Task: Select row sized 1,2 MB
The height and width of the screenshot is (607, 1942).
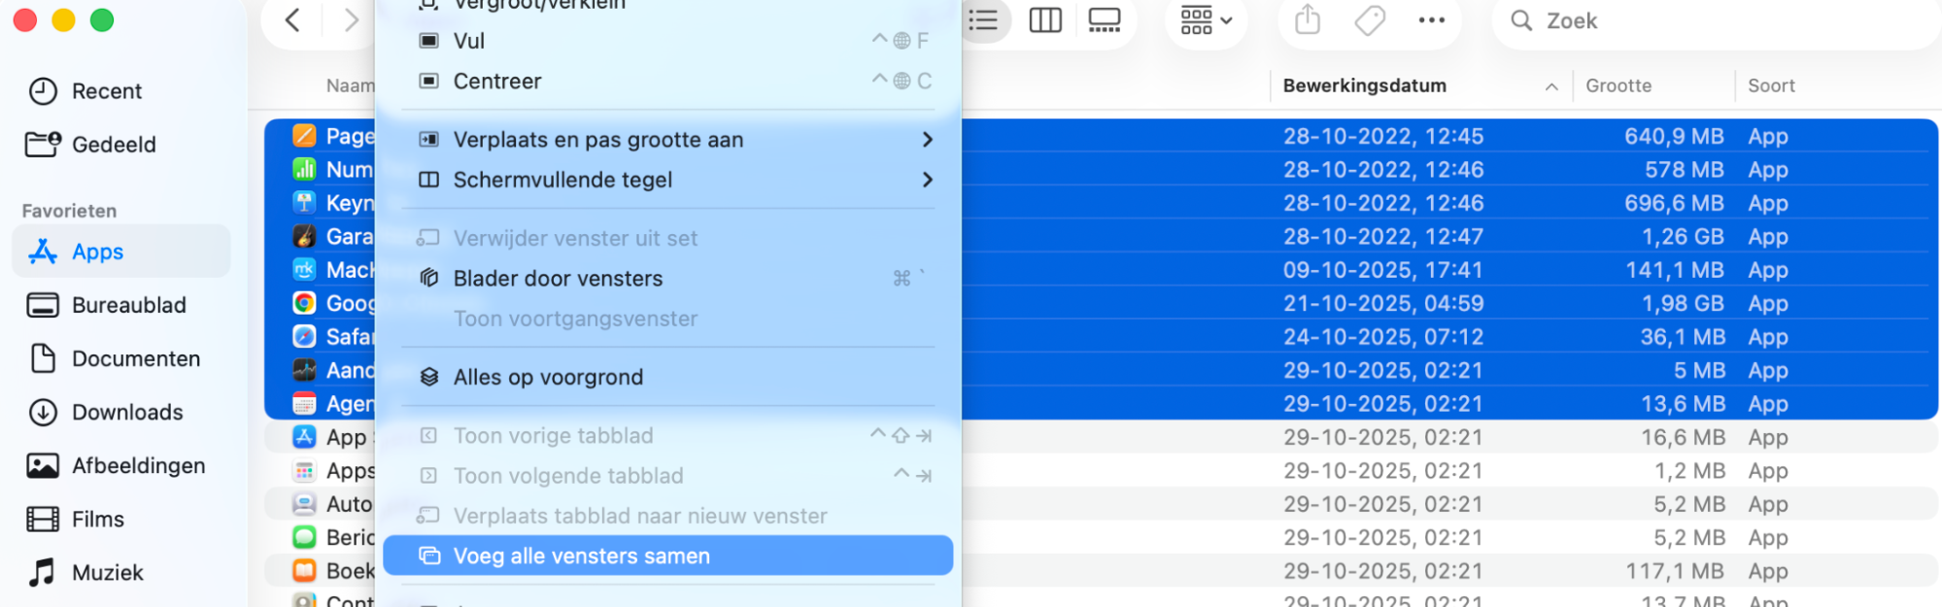Action: coord(1101,470)
